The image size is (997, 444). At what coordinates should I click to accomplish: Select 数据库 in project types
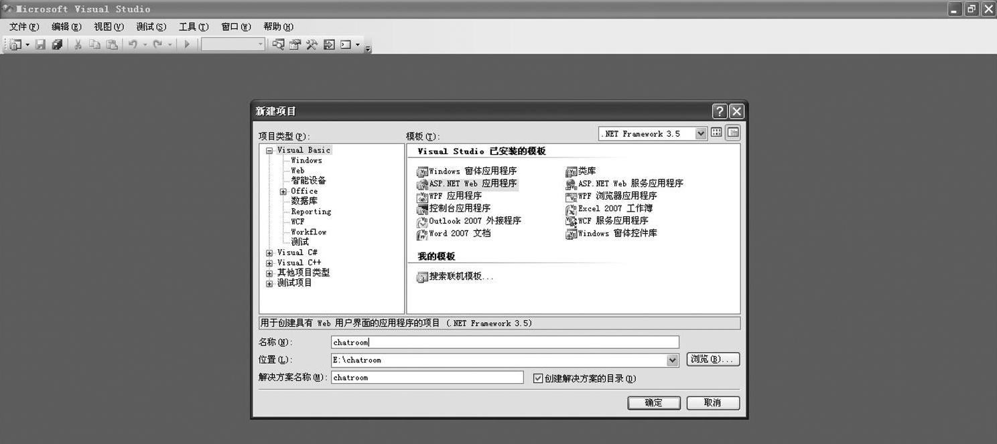pos(304,201)
